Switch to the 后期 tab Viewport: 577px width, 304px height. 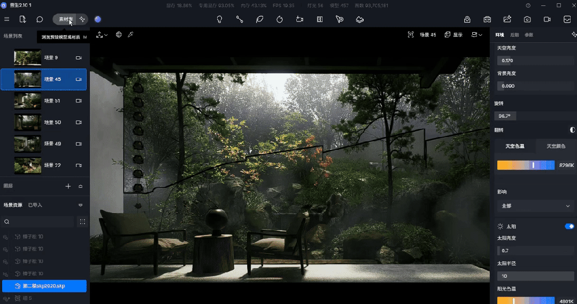(x=514, y=35)
